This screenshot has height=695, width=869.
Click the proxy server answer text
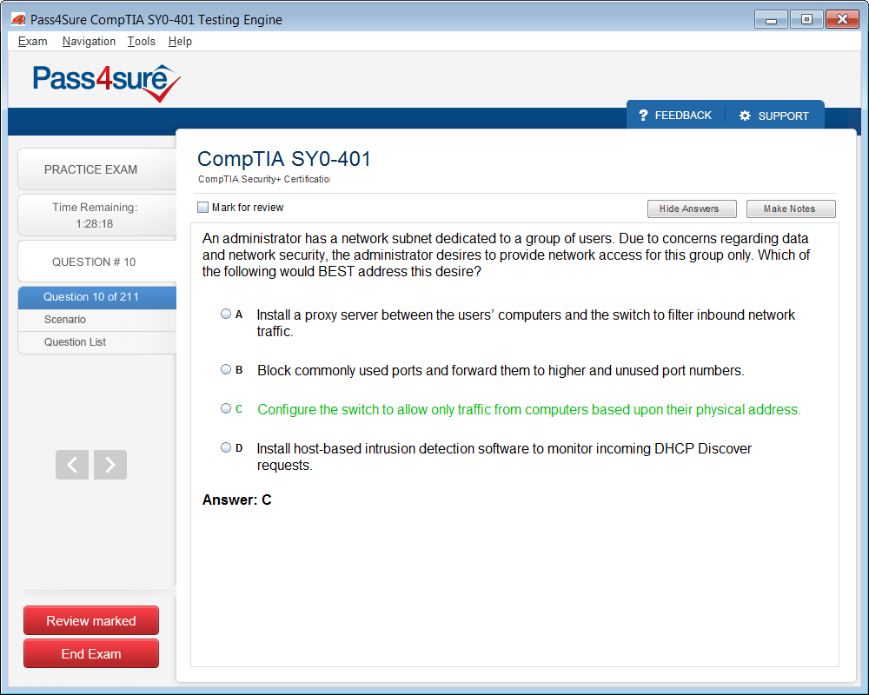click(x=526, y=323)
